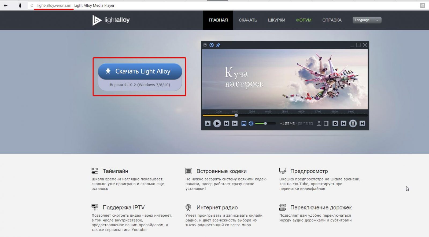Click the browser extension icon at top right
This screenshot has height=237, width=429.
423,5
